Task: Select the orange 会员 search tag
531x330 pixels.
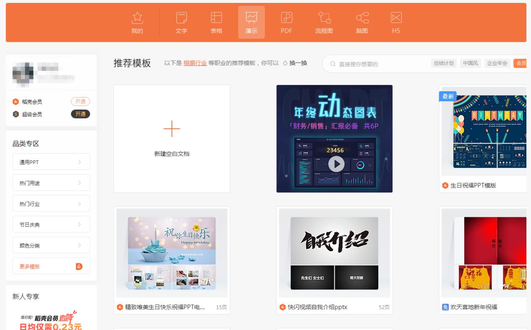Action: tap(520, 63)
